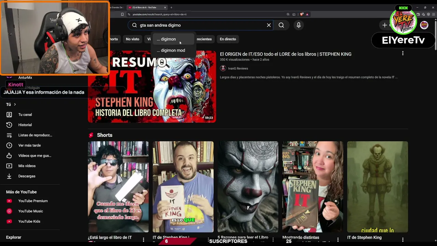Click the 'Más de YouTube' sidebar heading
The height and width of the screenshot is (246, 437).
pos(21,192)
